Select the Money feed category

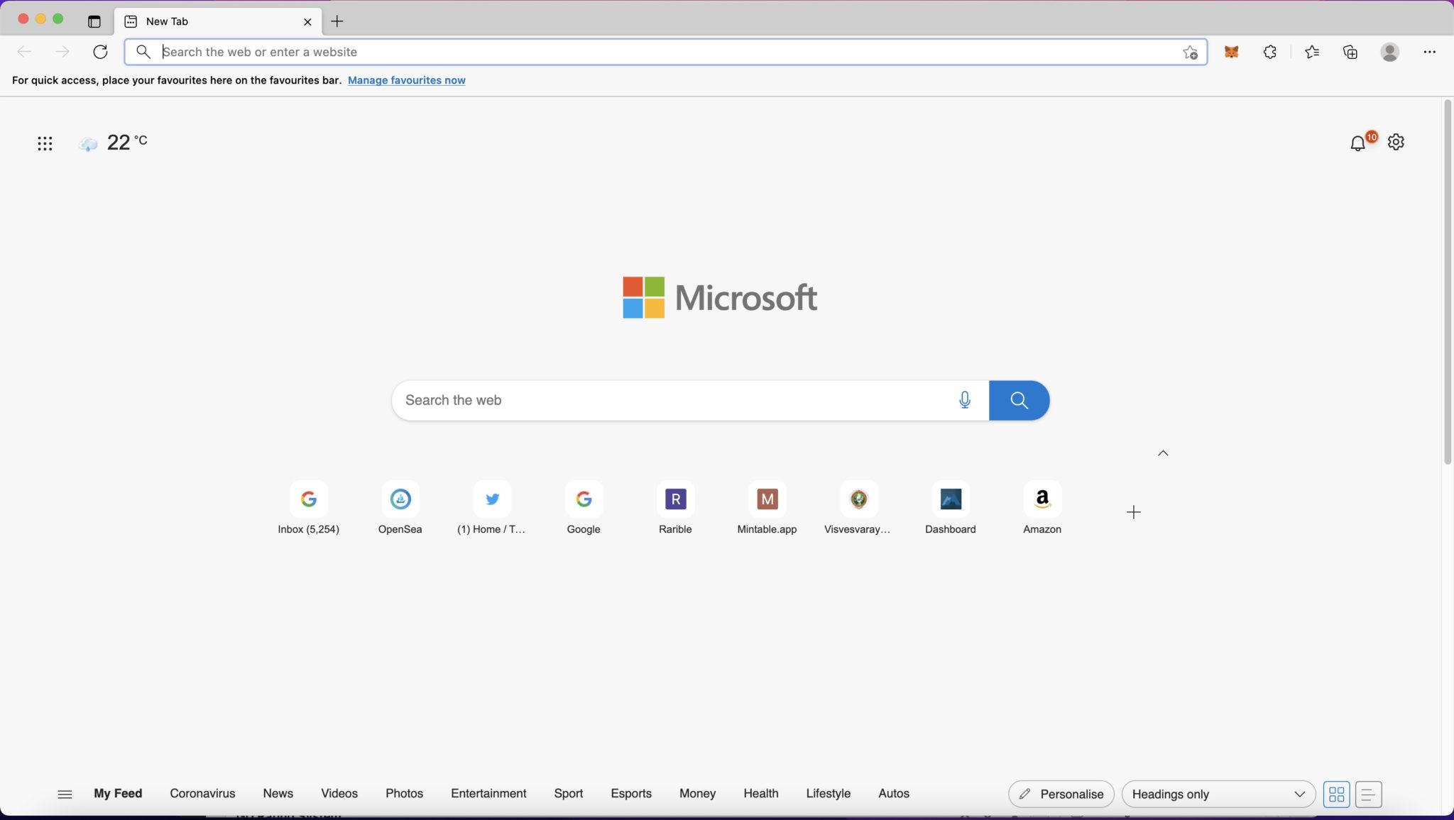click(697, 793)
